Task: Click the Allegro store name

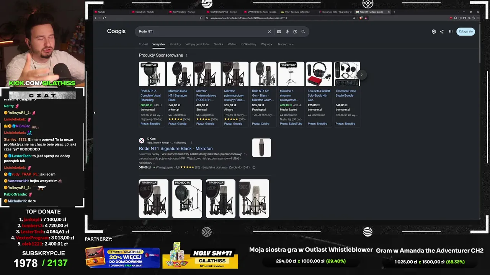Action: coord(229,110)
